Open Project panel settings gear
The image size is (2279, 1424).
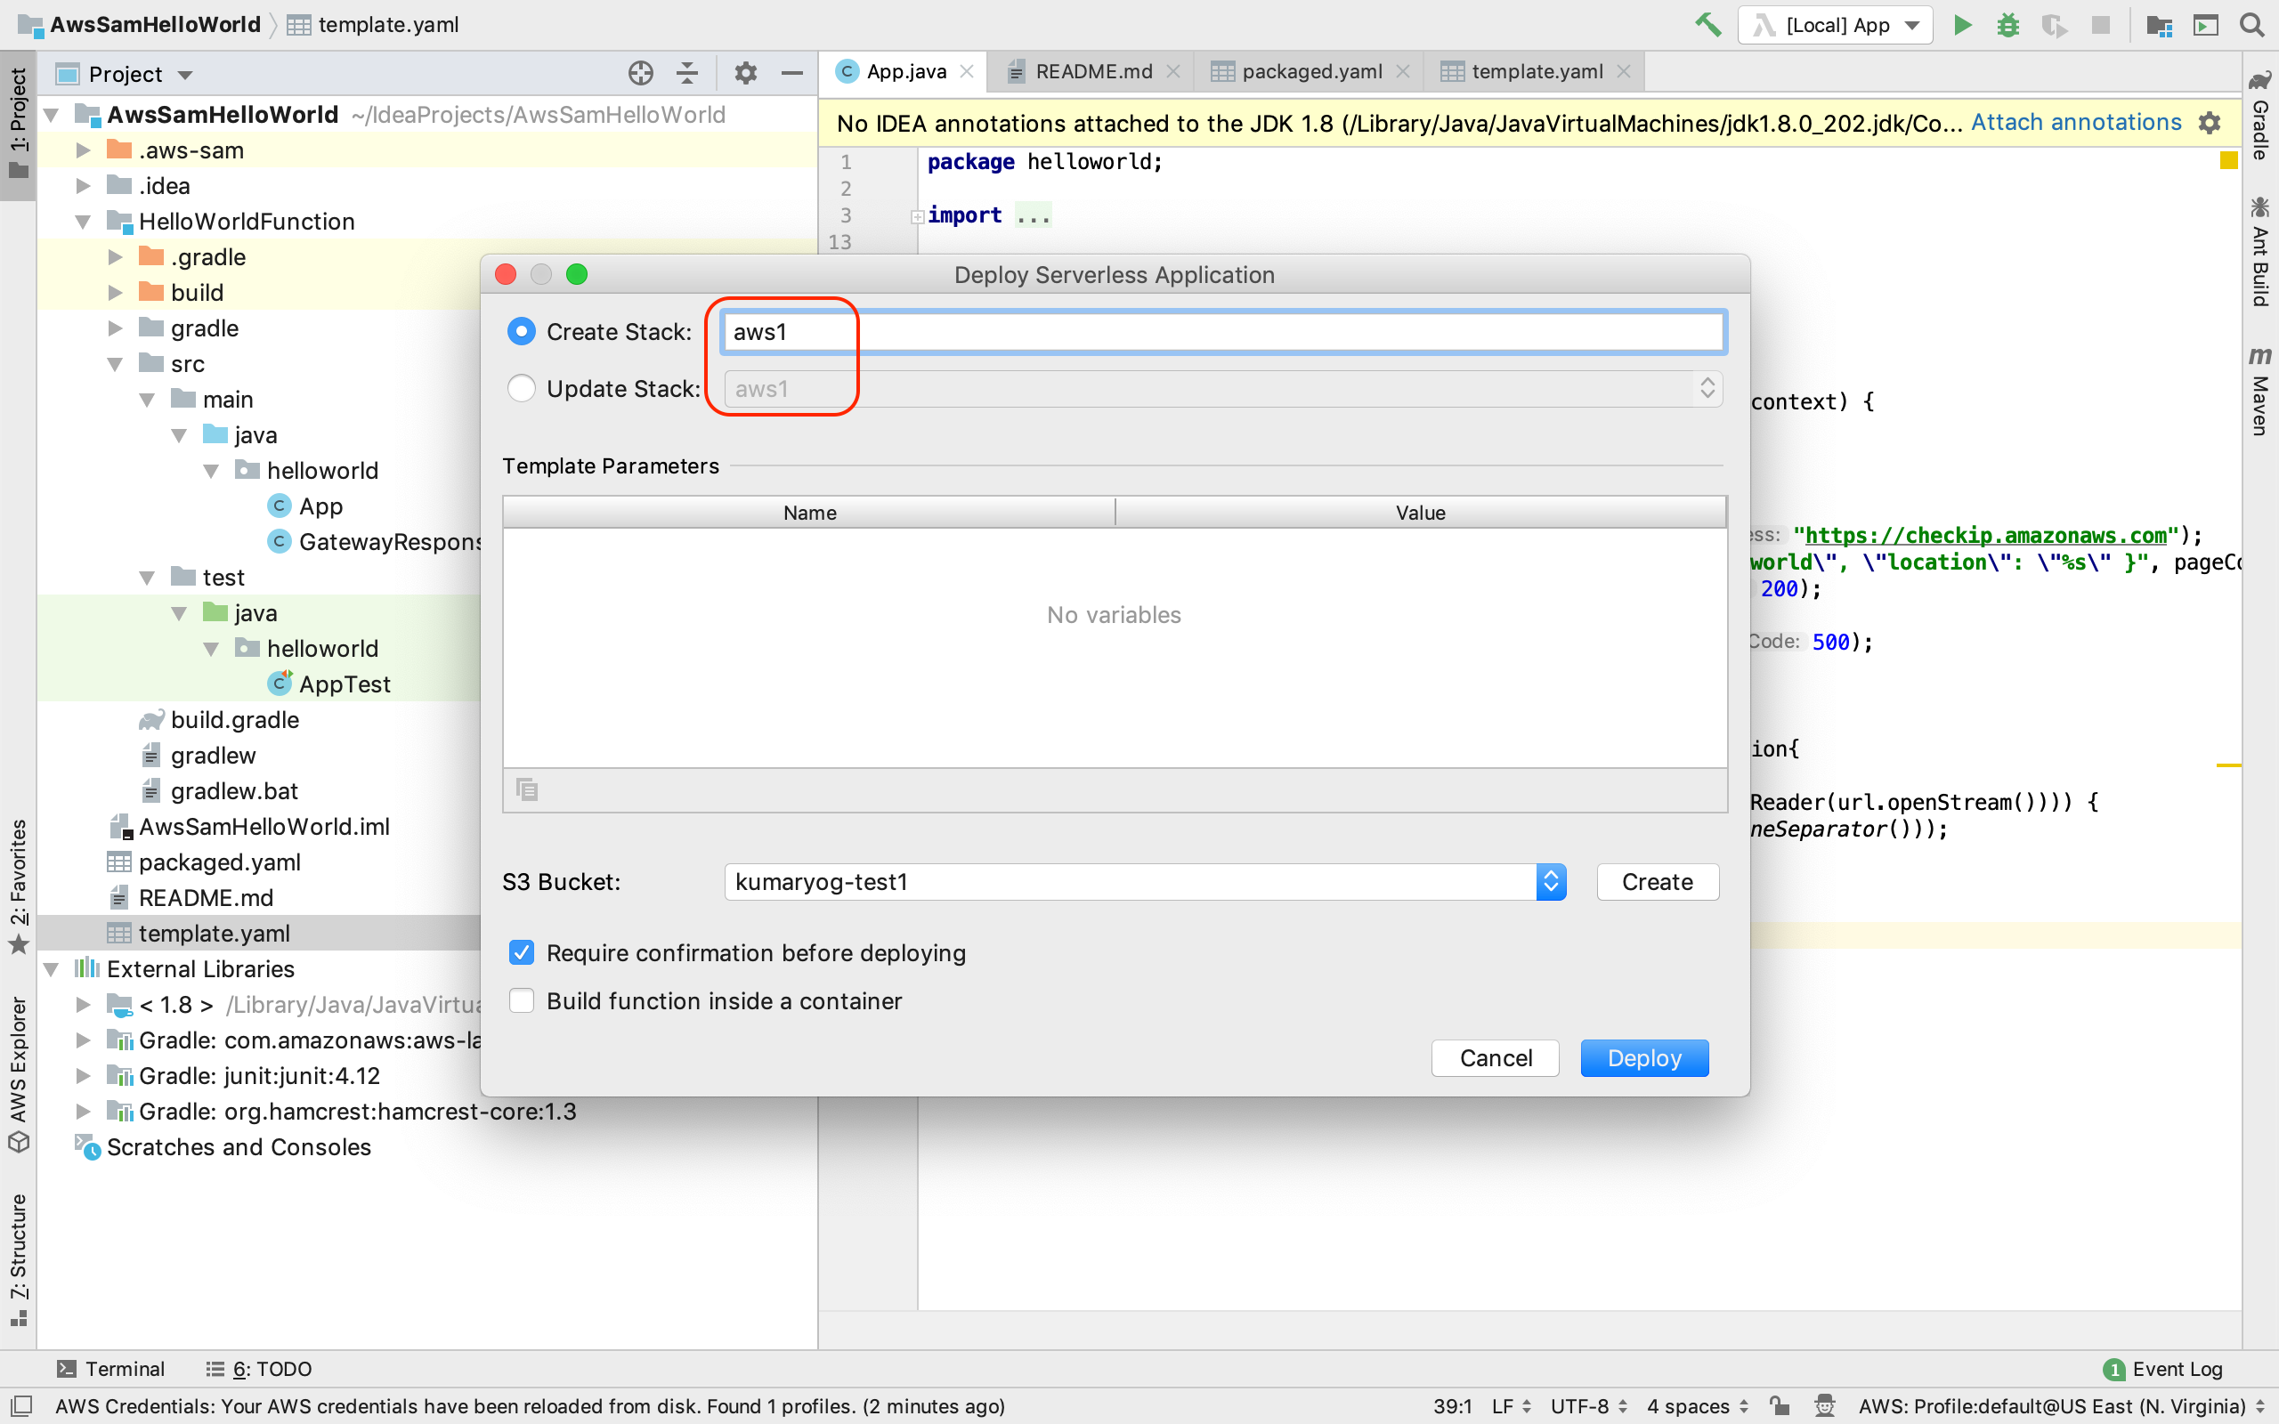pos(745,74)
